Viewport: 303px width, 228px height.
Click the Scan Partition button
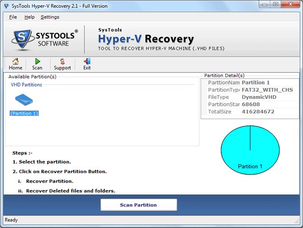coord(138,205)
